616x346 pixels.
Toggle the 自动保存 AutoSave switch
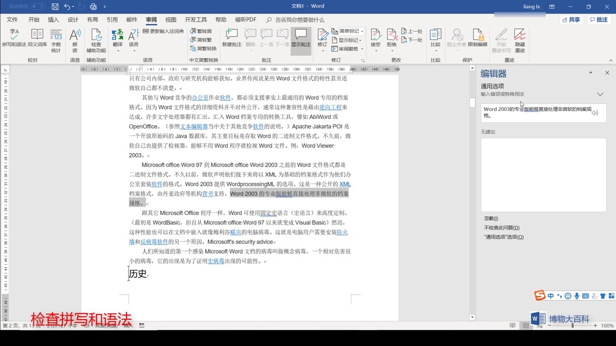pyautogui.click(x=38, y=7)
